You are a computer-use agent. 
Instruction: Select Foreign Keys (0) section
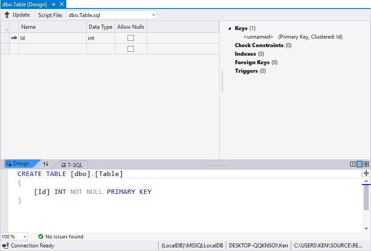point(256,62)
